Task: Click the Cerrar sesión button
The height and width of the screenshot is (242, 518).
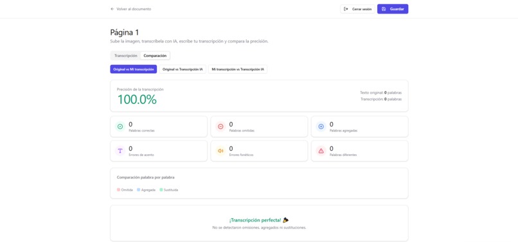Action: [x=357, y=9]
